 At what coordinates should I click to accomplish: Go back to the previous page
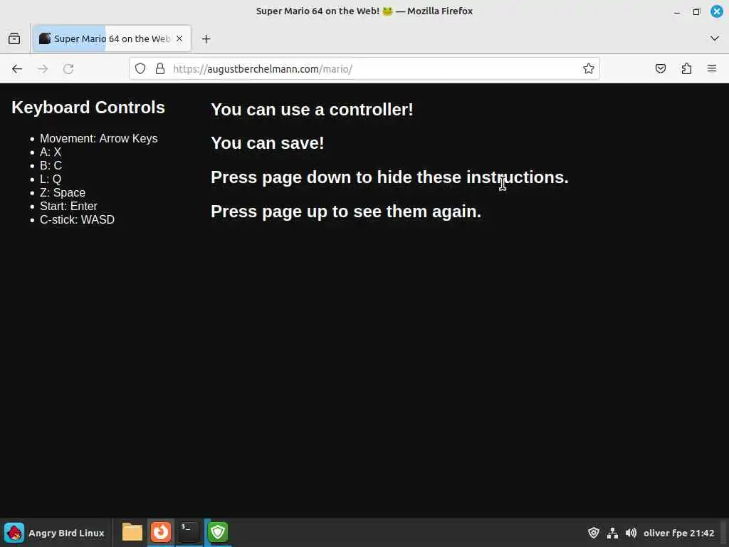pos(17,69)
